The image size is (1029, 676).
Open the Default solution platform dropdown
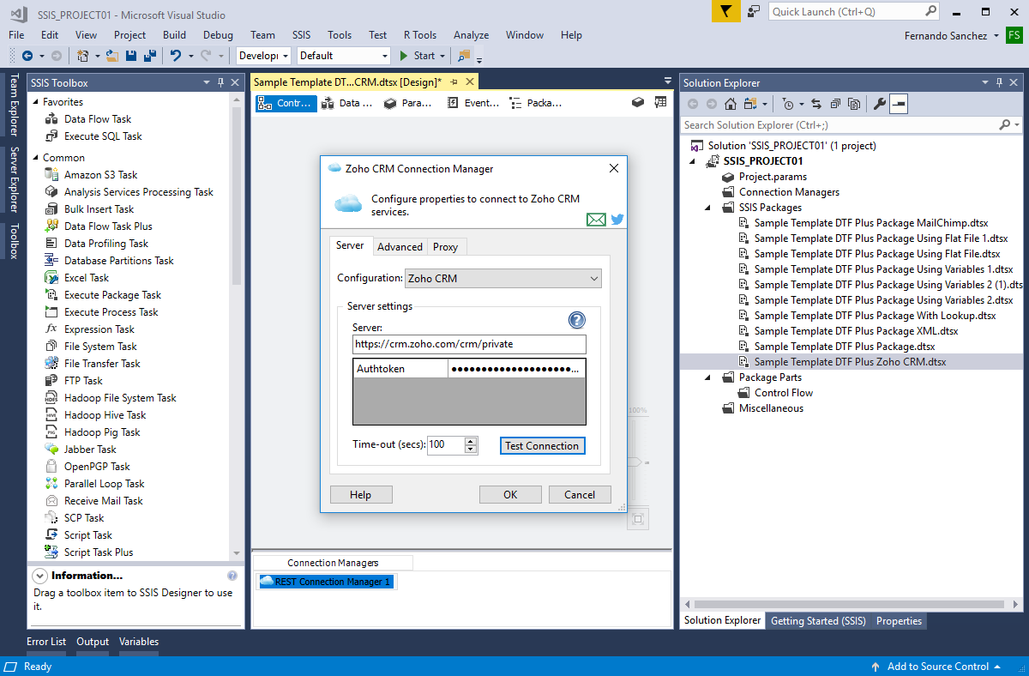tap(343, 56)
